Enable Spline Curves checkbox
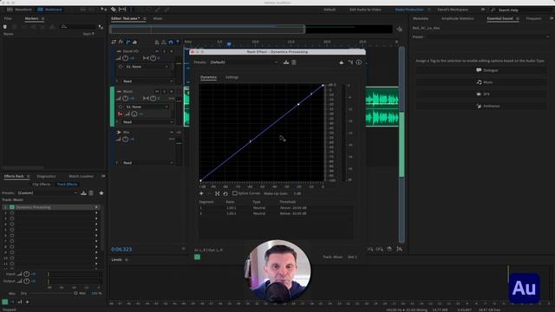Image resolution: width=555 pixels, height=312 pixels. (x=235, y=193)
